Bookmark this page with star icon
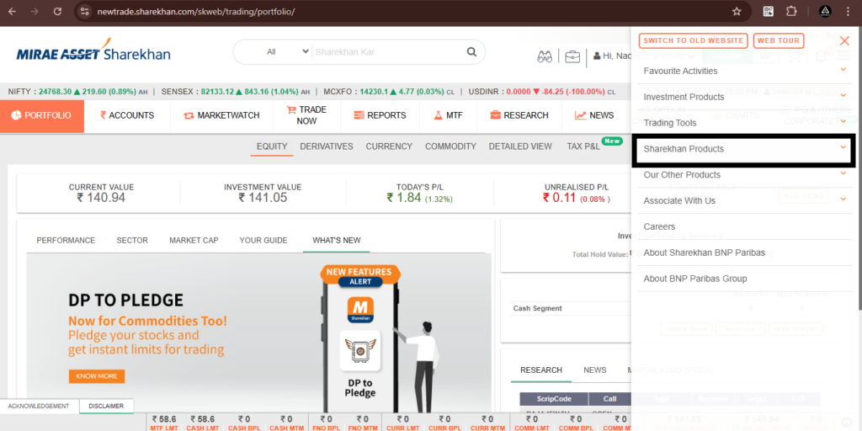 [x=737, y=11]
